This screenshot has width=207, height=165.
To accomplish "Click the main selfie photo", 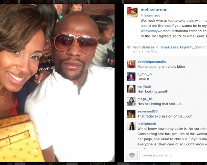I will [x=57, y=83].
